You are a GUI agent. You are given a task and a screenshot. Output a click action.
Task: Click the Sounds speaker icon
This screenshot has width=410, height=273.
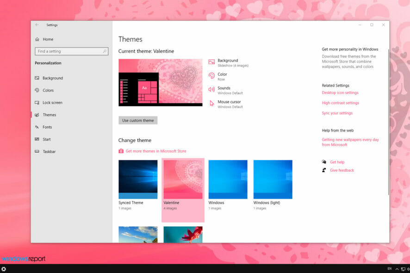pyautogui.click(x=211, y=89)
